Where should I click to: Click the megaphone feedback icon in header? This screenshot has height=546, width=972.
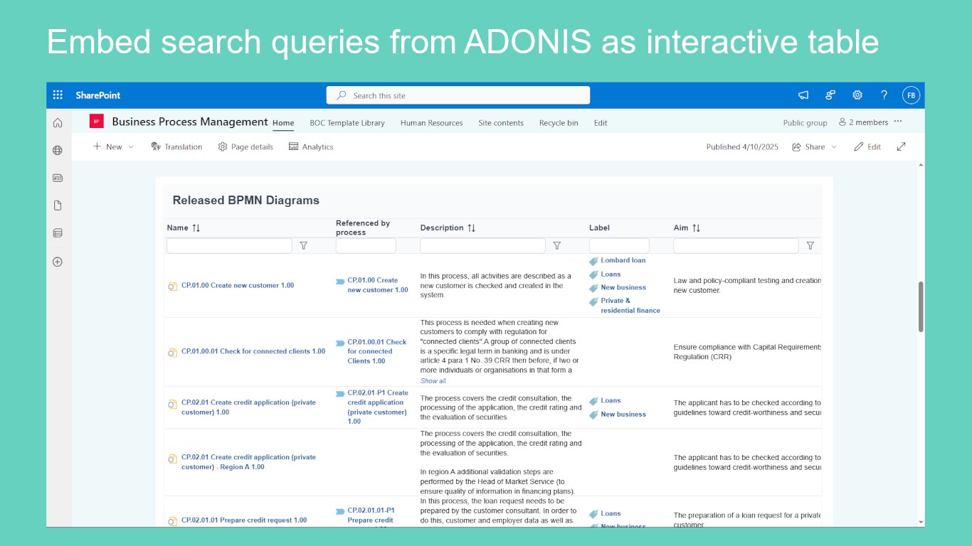(803, 95)
